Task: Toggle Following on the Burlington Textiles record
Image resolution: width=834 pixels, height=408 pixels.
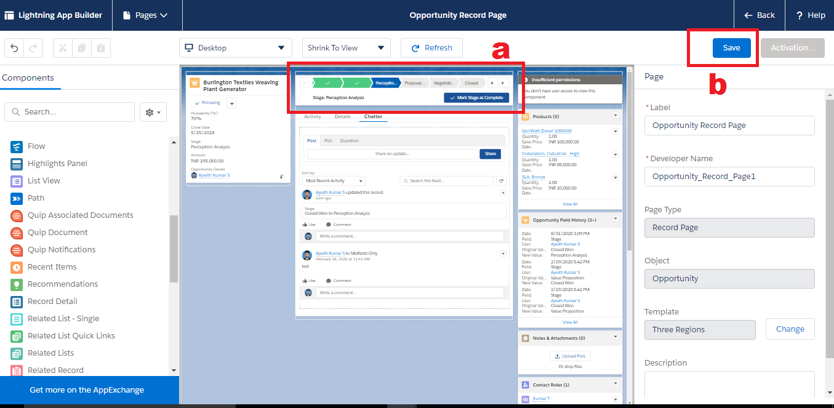Action: (x=210, y=102)
